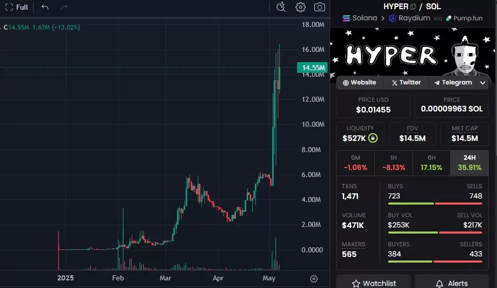This screenshot has height=288, width=497.
Task: Click the May label on time axis
Action: coord(269,278)
